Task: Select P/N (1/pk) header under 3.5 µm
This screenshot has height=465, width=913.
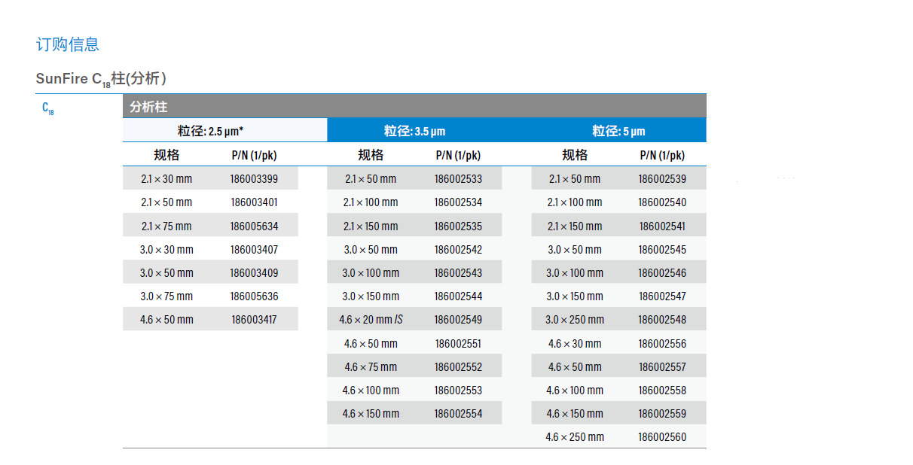Action: (458, 155)
